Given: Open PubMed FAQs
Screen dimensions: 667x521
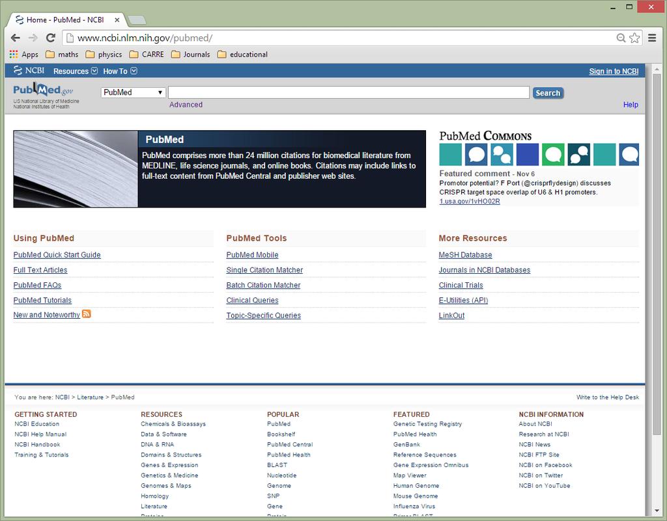Looking at the screenshot, I should click(x=37, y=286).
